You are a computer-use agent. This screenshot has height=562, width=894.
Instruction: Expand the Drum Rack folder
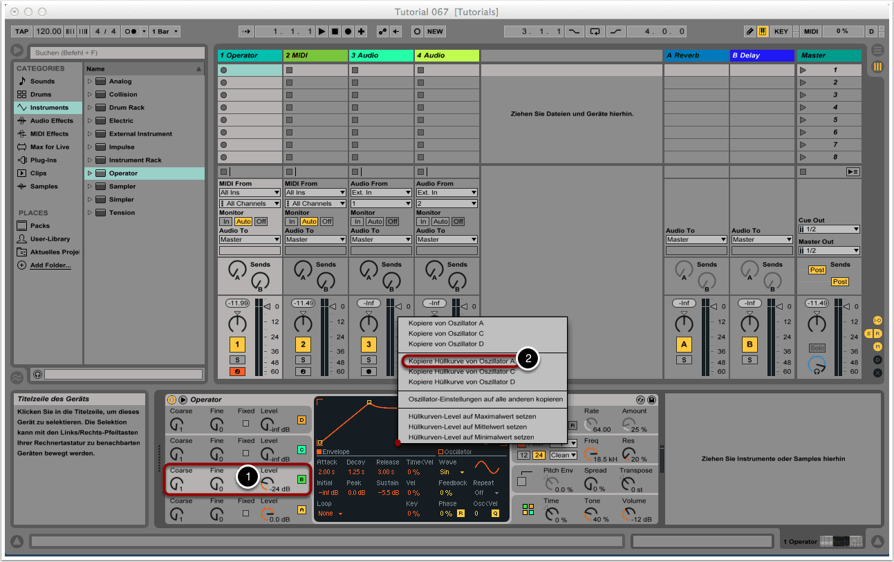pos(89,108)
